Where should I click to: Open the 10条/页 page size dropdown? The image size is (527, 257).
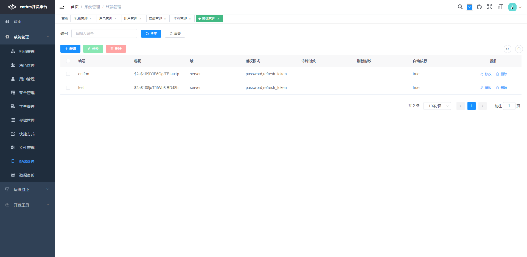click(437, 106)
